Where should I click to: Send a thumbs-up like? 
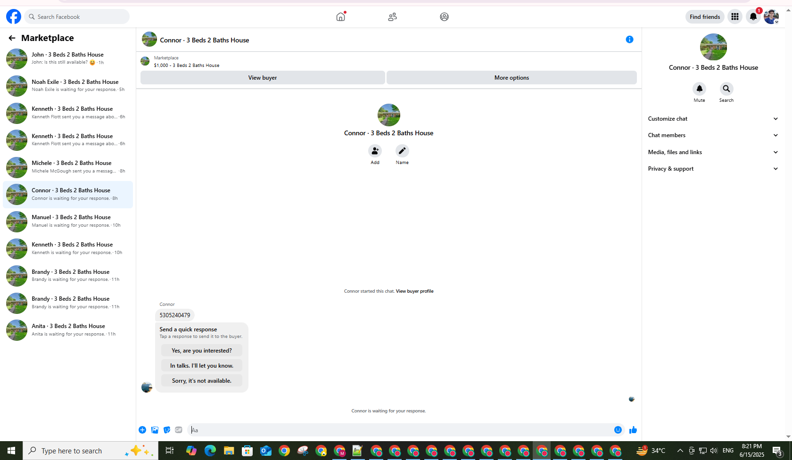[x=633, y=430]
